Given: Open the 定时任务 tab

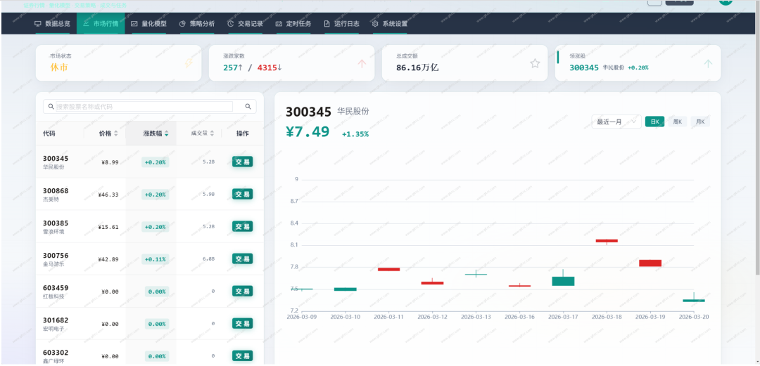Looking at the screenshot, I should (x=293, y=23).
